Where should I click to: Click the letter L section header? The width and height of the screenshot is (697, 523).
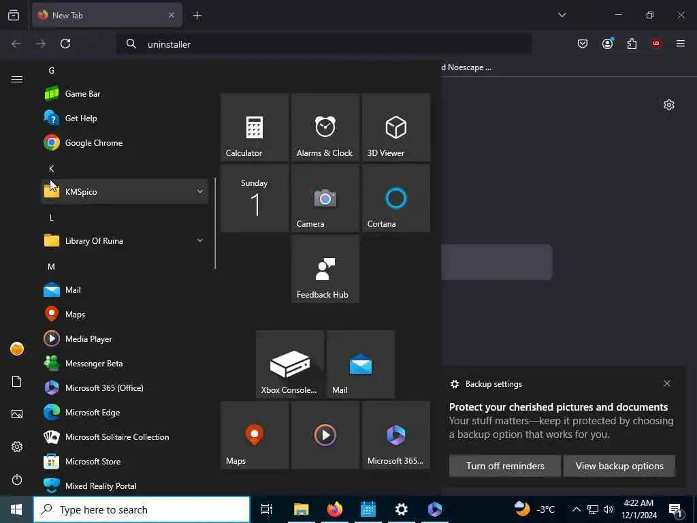pyautogui.click(x=52, y=217)
